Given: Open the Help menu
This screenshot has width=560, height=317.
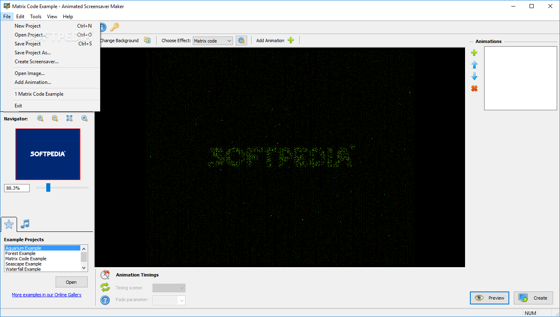Looking at the screenshot, I should [68, 17].
